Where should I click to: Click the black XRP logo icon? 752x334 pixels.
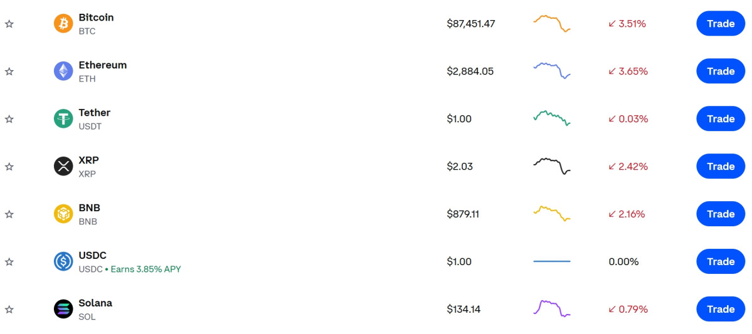pyautogui.click(x=63, y=166)
